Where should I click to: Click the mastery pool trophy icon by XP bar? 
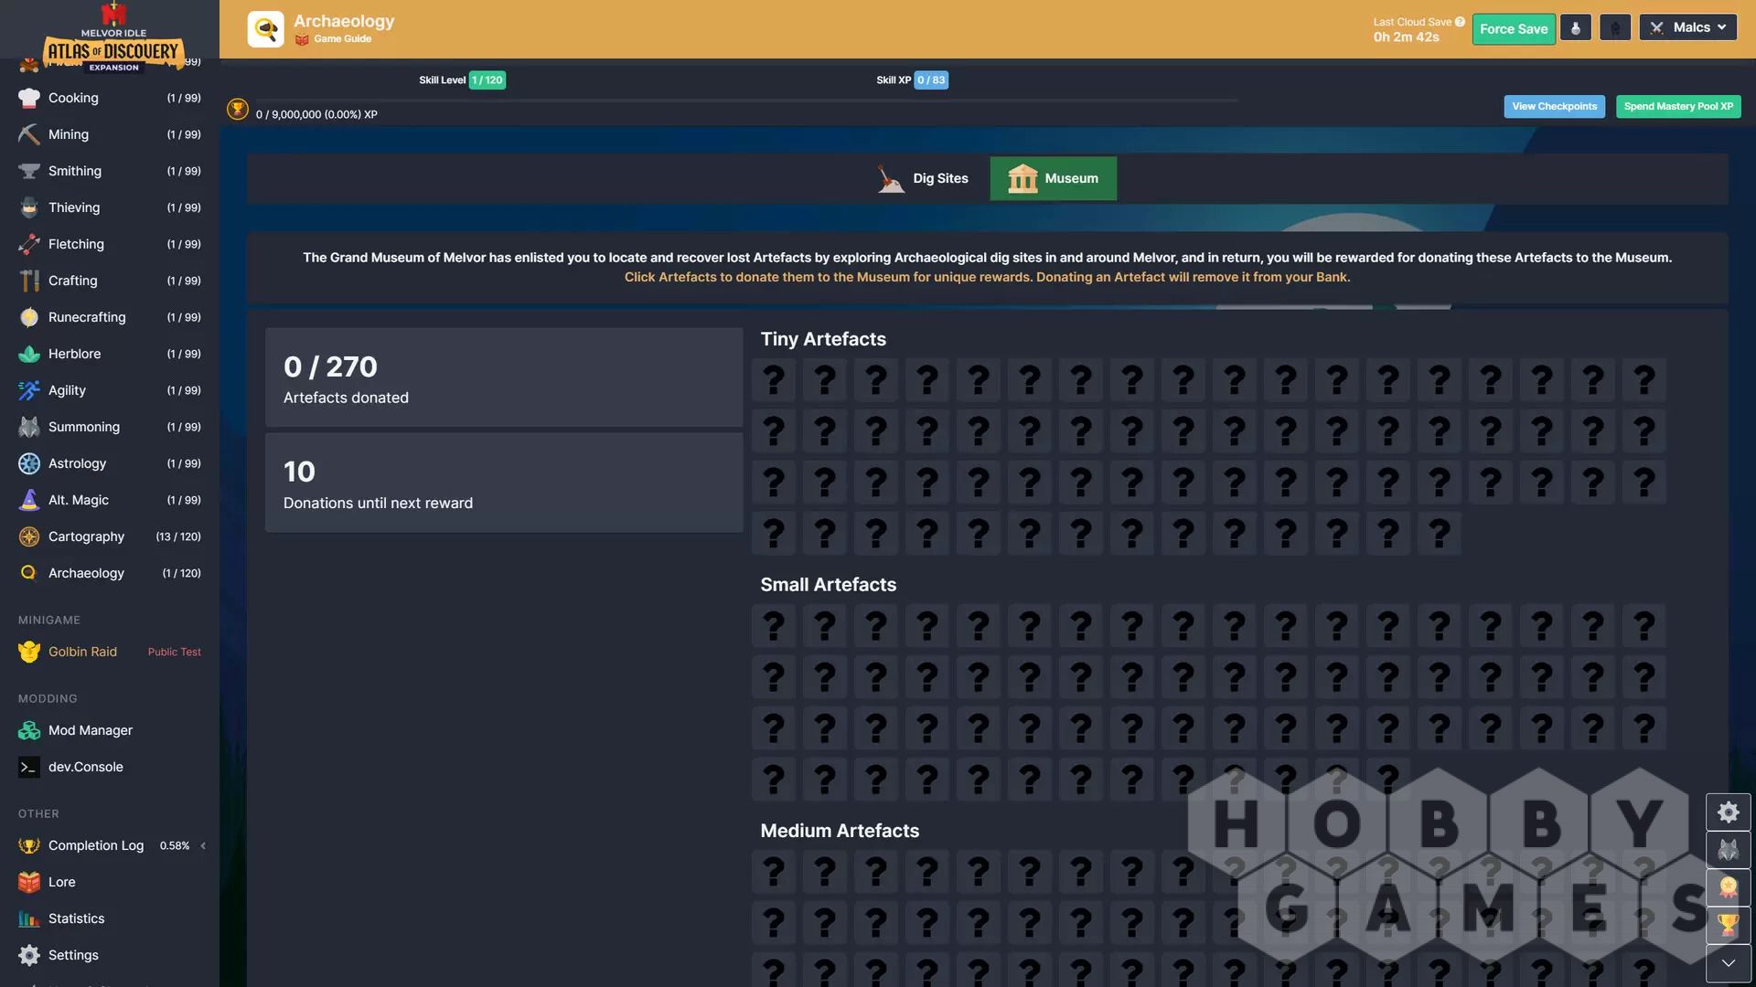[x=238, y=110]
